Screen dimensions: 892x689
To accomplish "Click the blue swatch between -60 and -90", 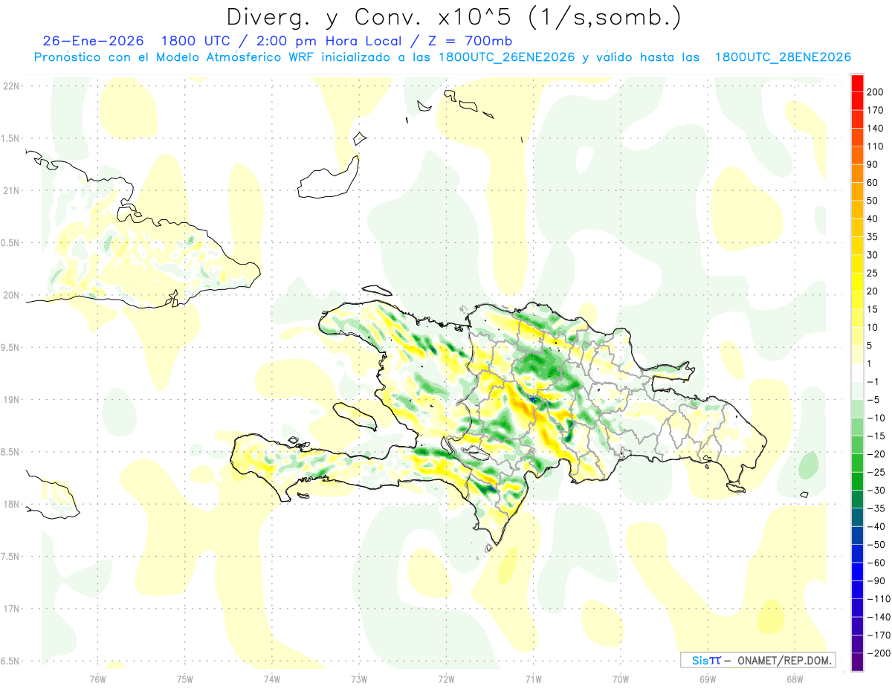I will tap(857, 572).
